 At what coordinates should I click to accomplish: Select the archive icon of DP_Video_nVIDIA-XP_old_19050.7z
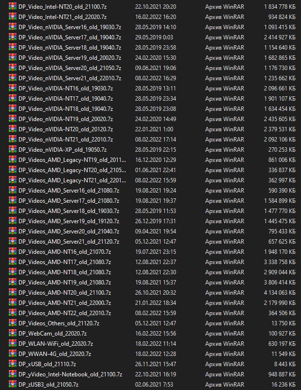click(13, 149)
